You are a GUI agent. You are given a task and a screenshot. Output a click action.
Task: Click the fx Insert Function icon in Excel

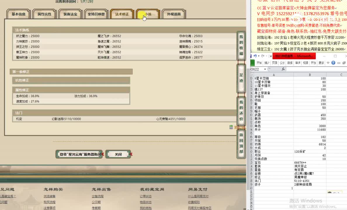[x=283, y=69]
